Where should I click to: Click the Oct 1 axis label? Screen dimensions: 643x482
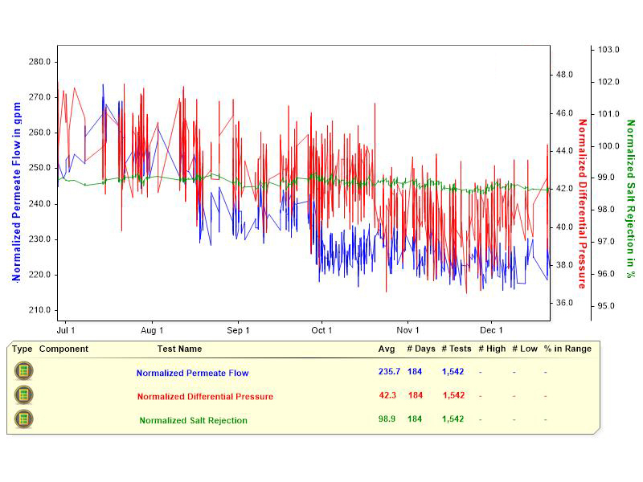(x=321, y=330)
